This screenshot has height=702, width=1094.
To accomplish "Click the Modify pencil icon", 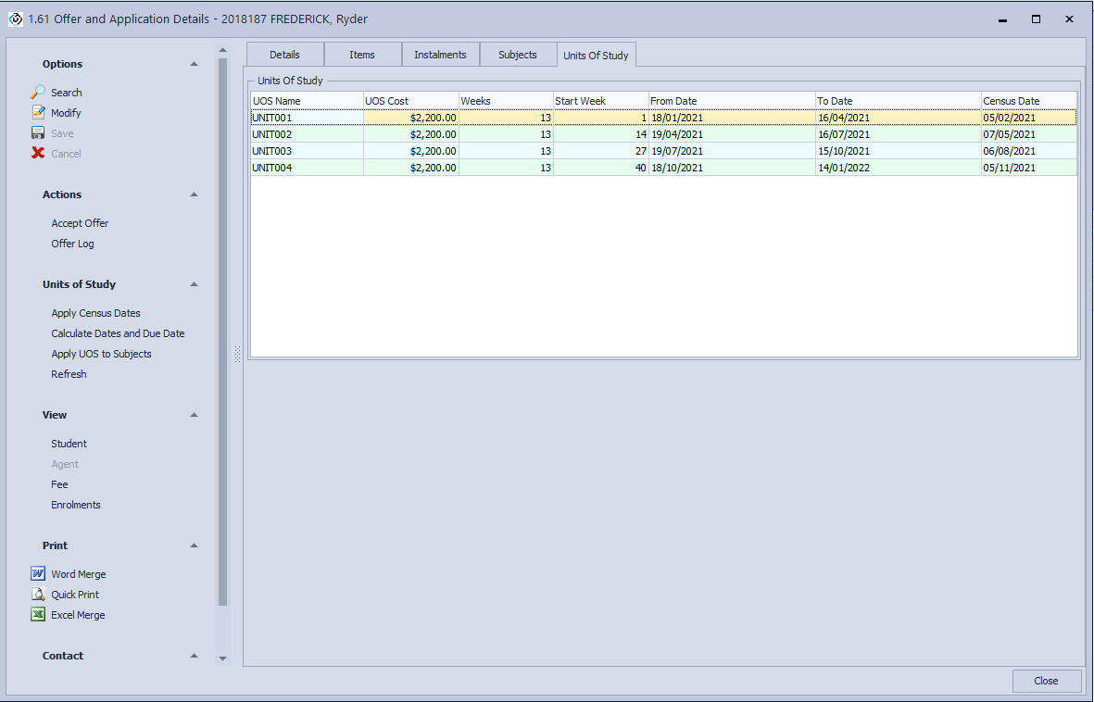I will (38, 113).
